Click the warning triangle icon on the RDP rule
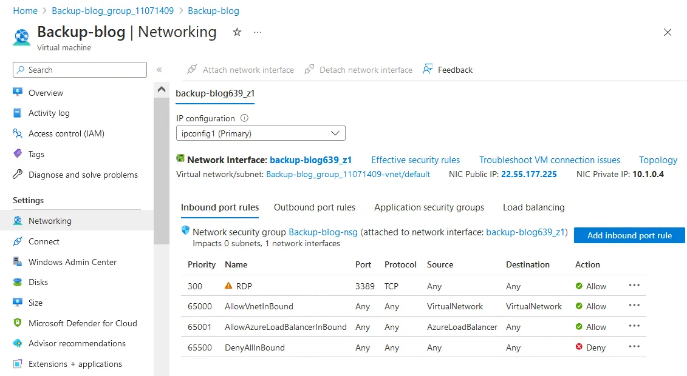Image resolution: width=687 pixels, height=376 pixels. click(228, 286)
